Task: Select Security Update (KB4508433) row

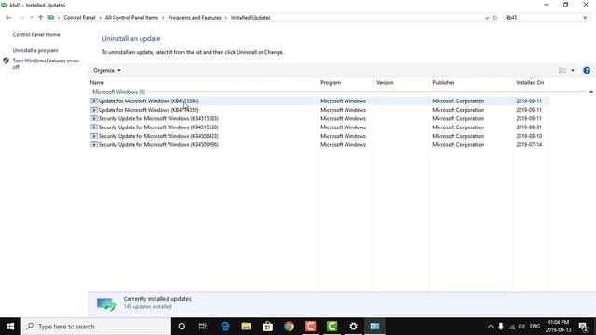Action: (x=319, y=136)
